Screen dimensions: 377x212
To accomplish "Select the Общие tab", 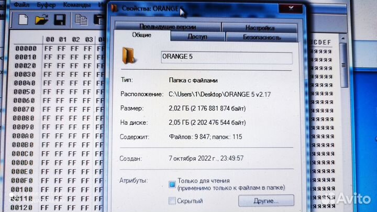I will pyautogui.click(x=142, y=36).
